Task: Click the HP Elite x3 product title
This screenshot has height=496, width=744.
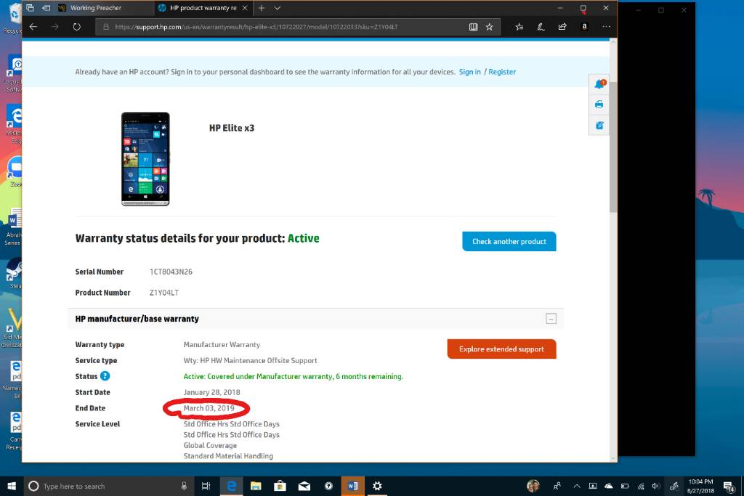Action: coord(232,128)
